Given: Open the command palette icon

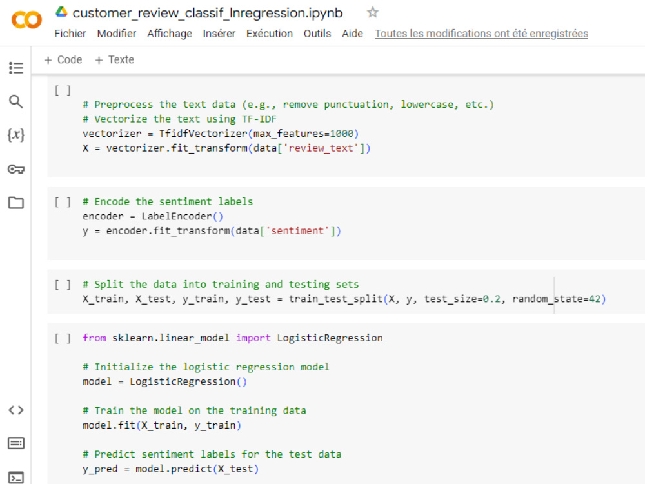Looking at the screenshot, I should click(16, 443).
